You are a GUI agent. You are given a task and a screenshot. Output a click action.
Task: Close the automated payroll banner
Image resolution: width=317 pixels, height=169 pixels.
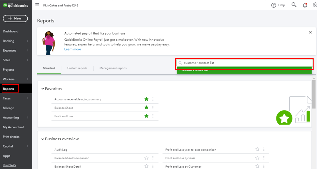(x=310, y=32)
